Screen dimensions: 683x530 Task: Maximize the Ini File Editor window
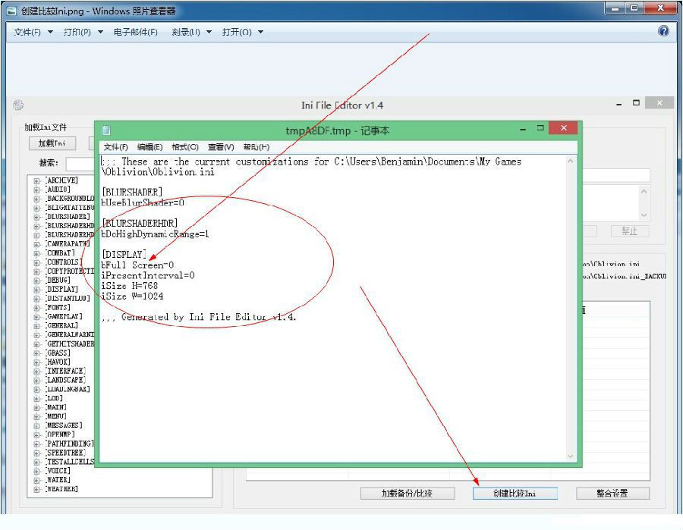point(637,103)
